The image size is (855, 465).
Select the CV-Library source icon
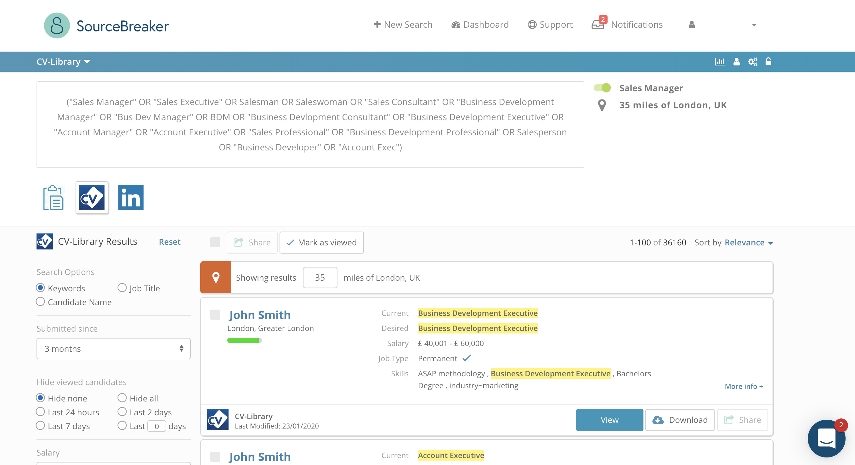point(92,198)
